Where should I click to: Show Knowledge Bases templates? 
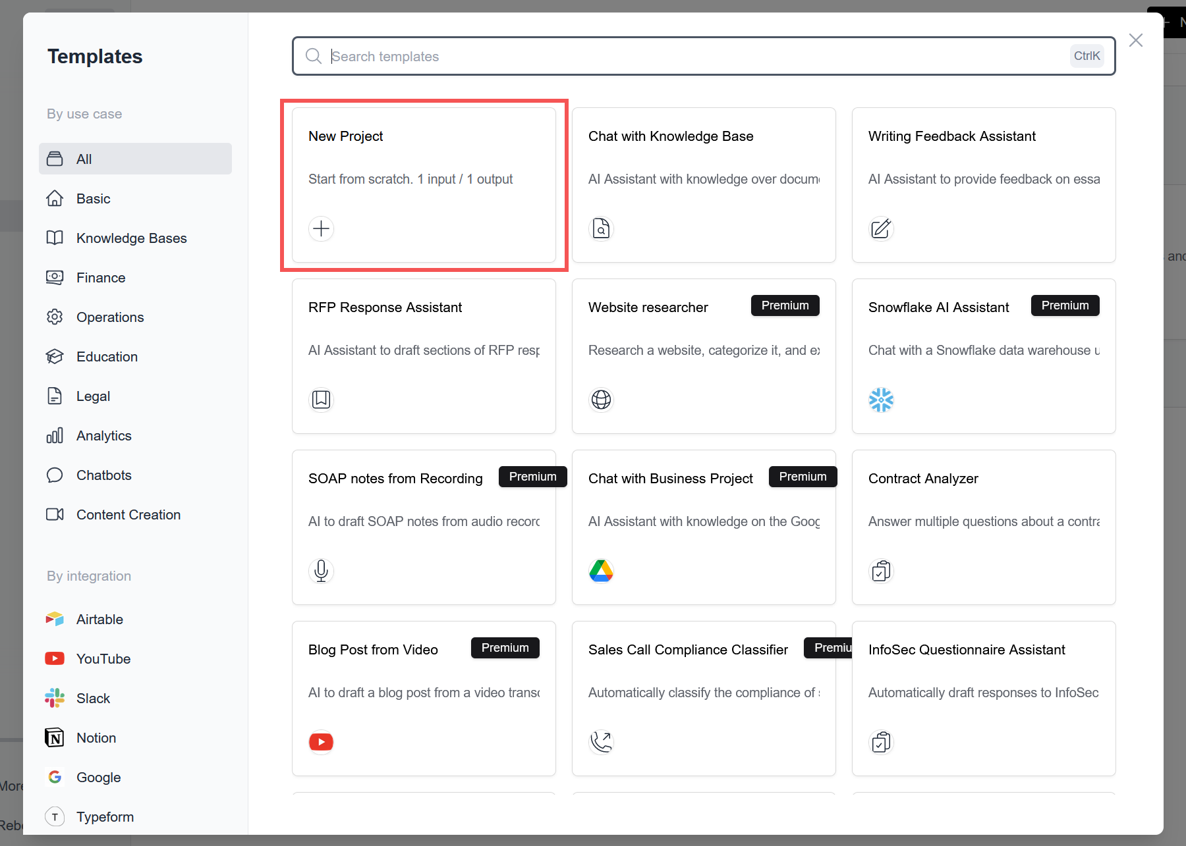tap(135, 238)
